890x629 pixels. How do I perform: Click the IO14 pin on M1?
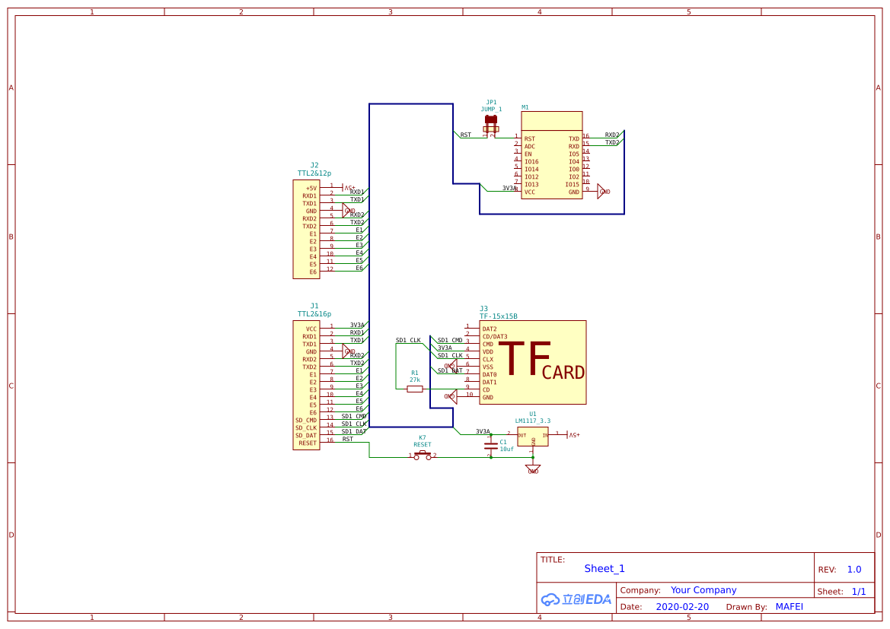coord(531,170)
